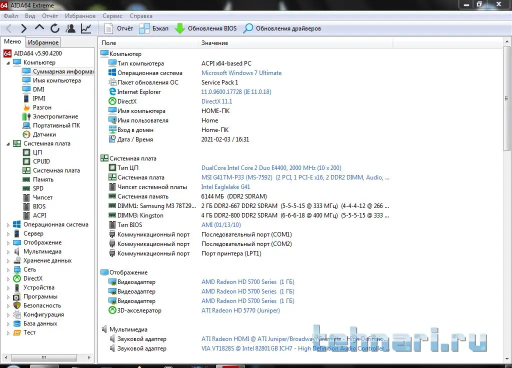Image resolution: width=512 pixels, height=368 pixels.
Task: Click the База данных database icon
Action: (x=17, y=323)
